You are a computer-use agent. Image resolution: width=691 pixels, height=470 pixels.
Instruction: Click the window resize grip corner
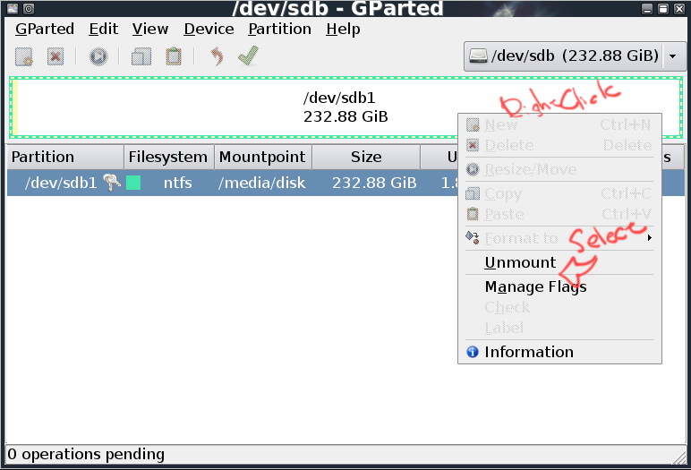pos(679,458)
